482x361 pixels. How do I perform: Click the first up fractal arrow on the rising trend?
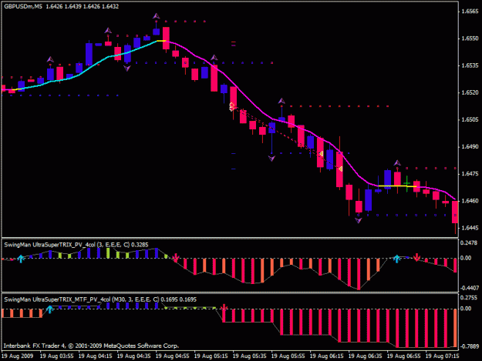pos(50,59)
